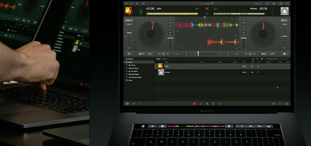Select Music playlist in sidebar
311x146 pixels.
click(139, 62)
